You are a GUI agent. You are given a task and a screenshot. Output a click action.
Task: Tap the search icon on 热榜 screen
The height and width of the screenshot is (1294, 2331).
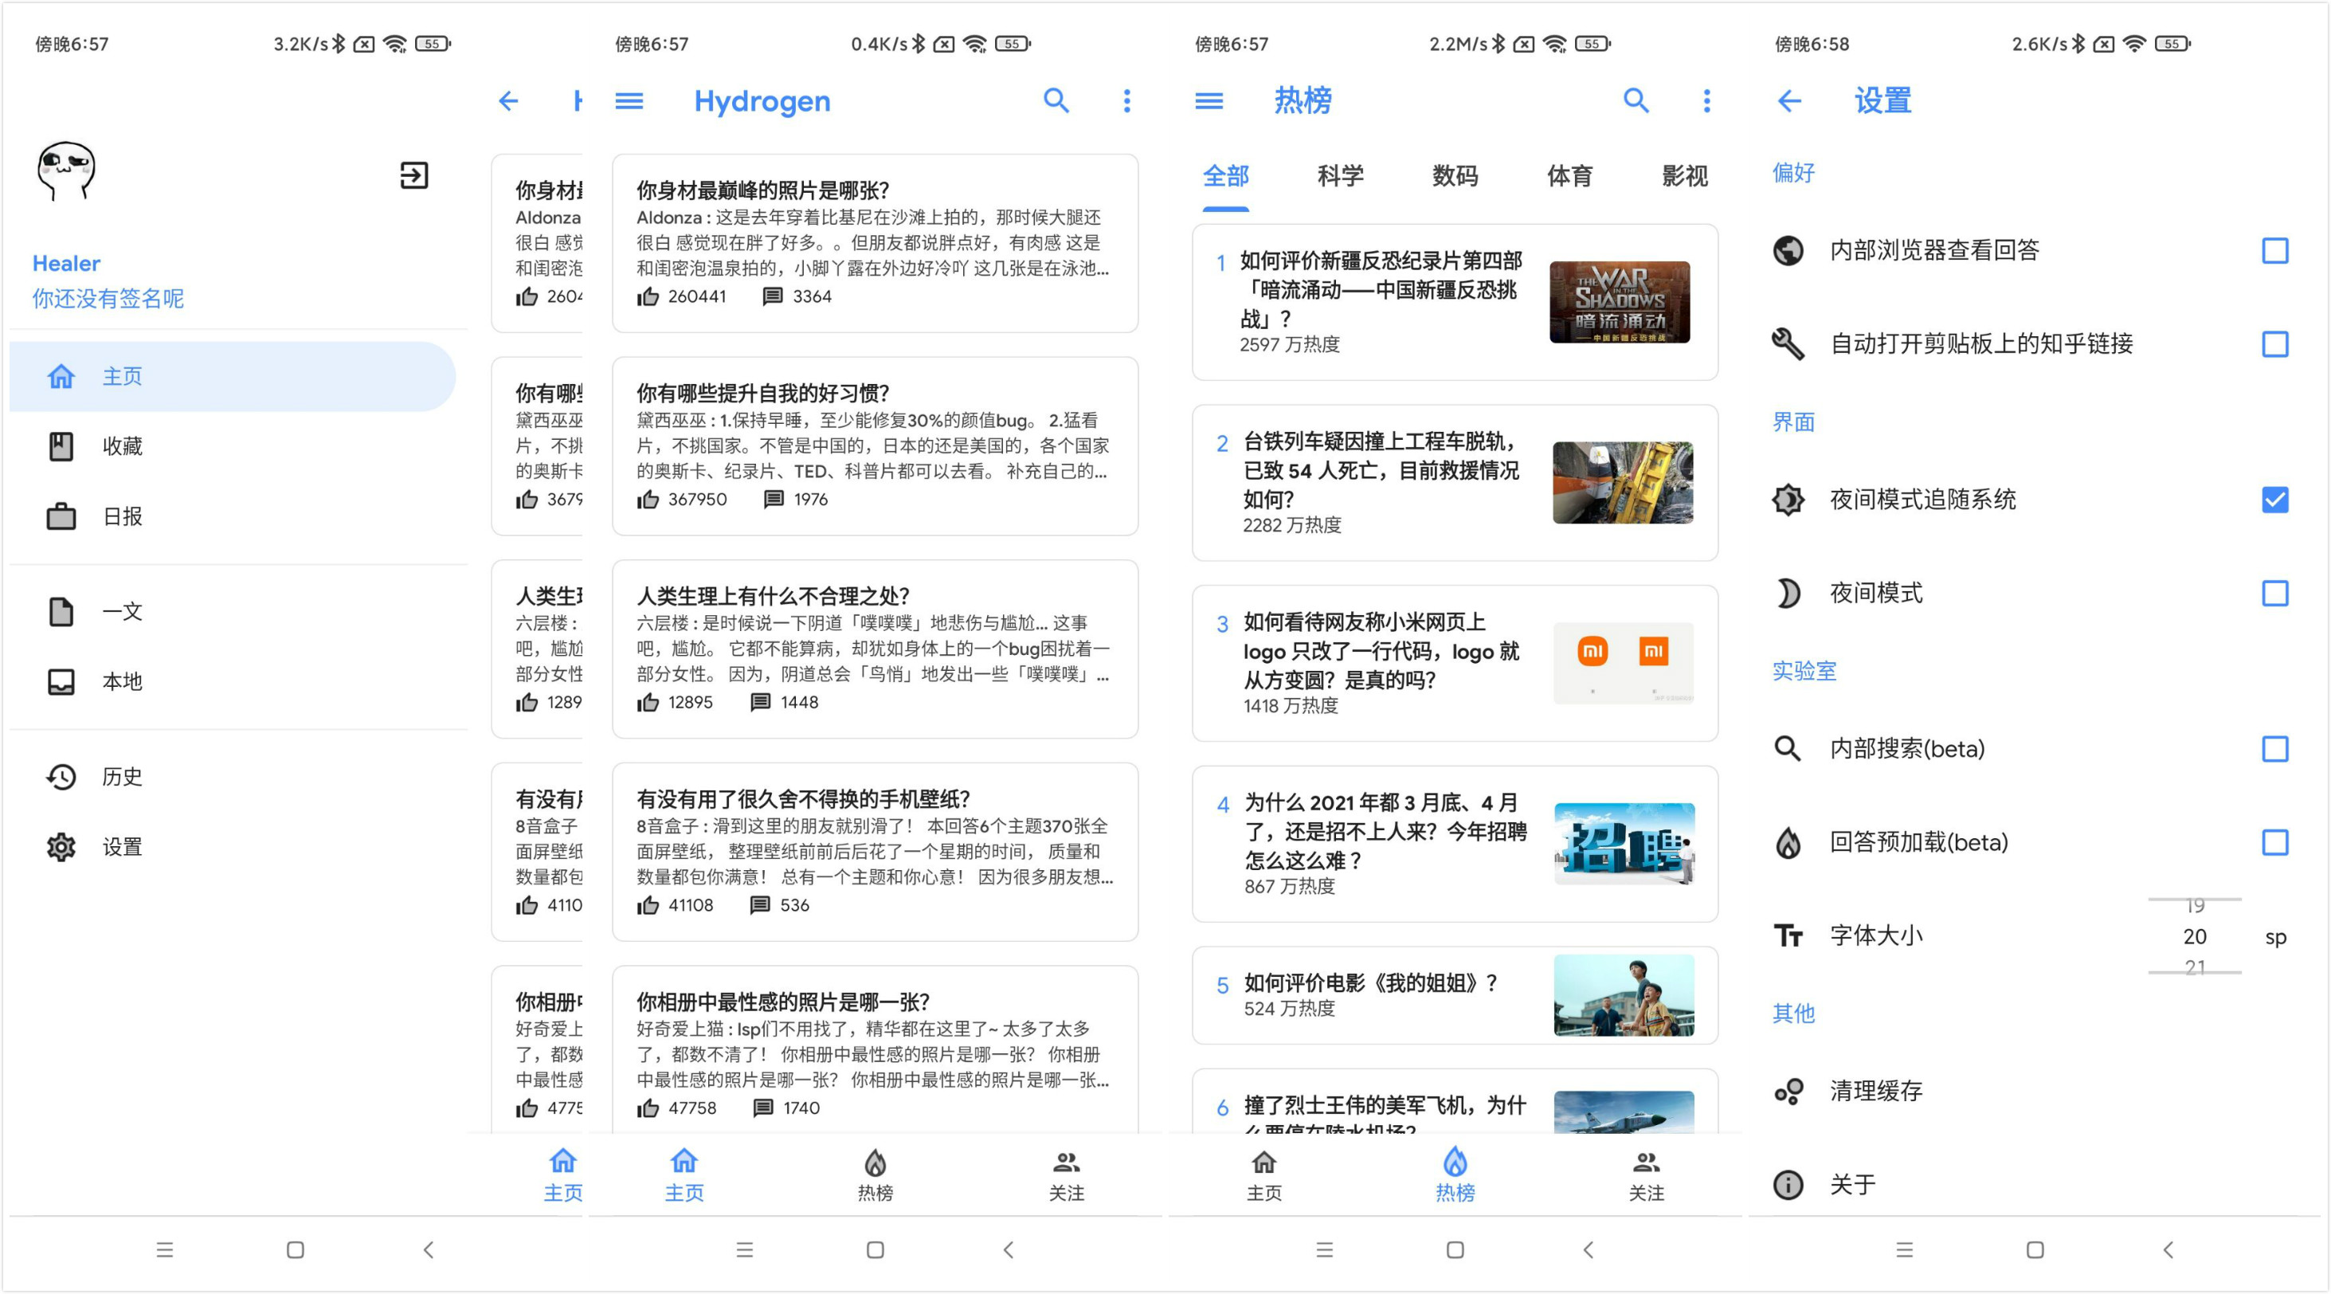click(1636, 100)
